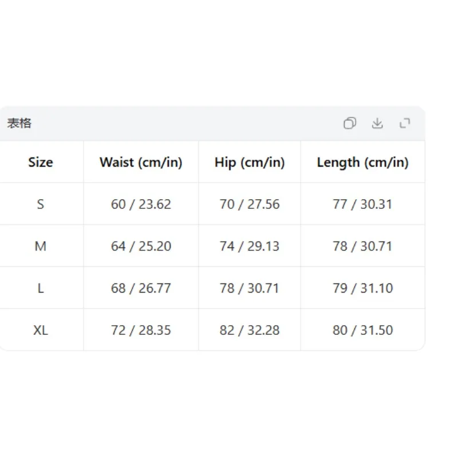Viewport: 458px width, 458px height.
Task: Click the S size cell
Action: tap(41, 204)
